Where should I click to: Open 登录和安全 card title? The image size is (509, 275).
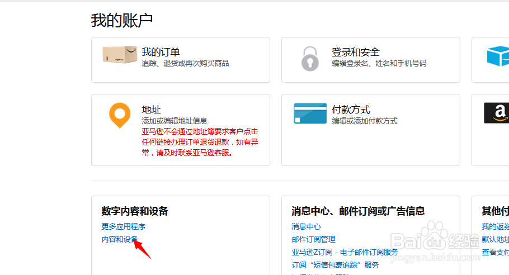355,52
